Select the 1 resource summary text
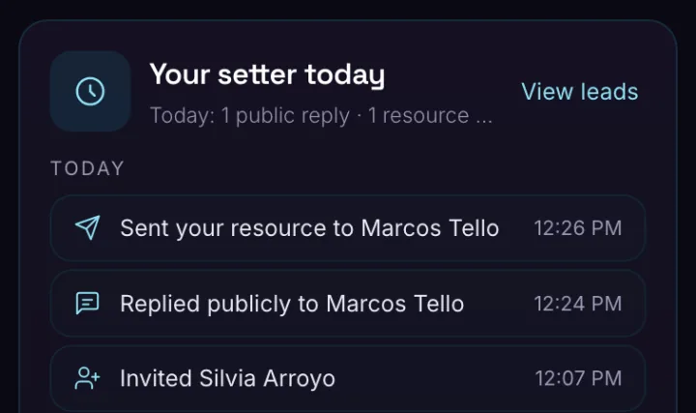This screenshot has width=696, height=413. coord(419,116)
